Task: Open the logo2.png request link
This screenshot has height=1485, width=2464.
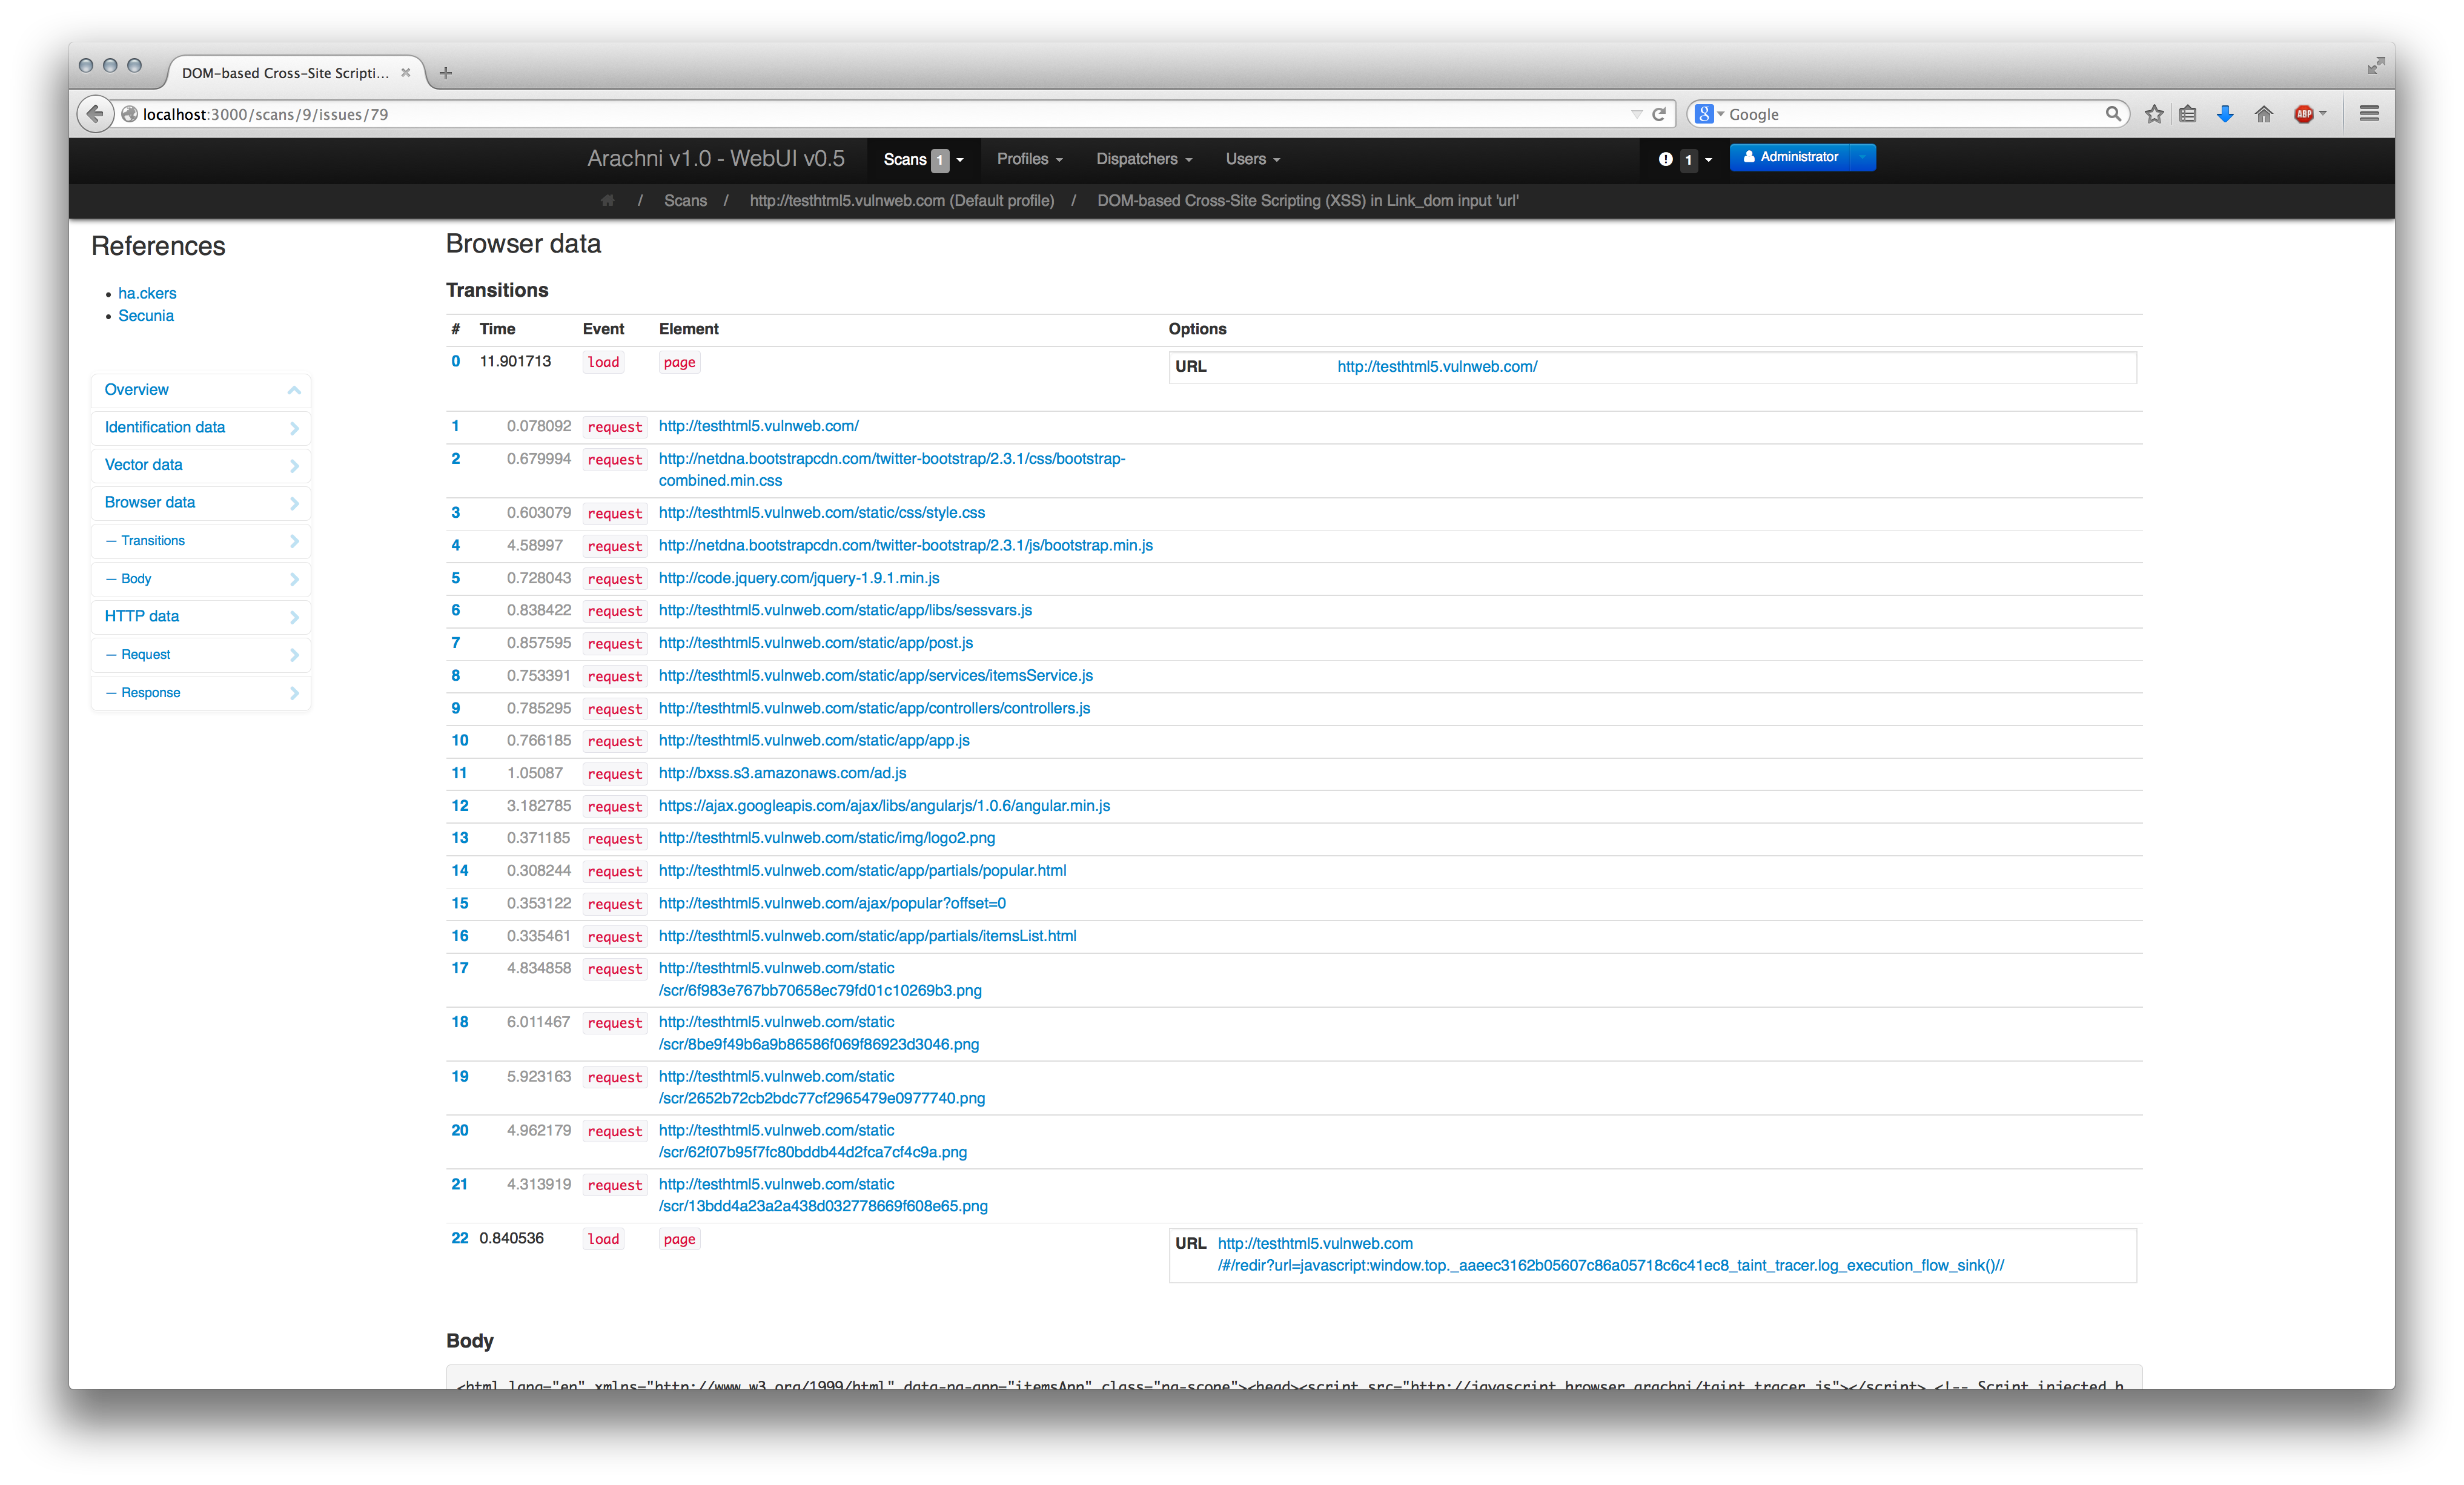Action: 827,838
